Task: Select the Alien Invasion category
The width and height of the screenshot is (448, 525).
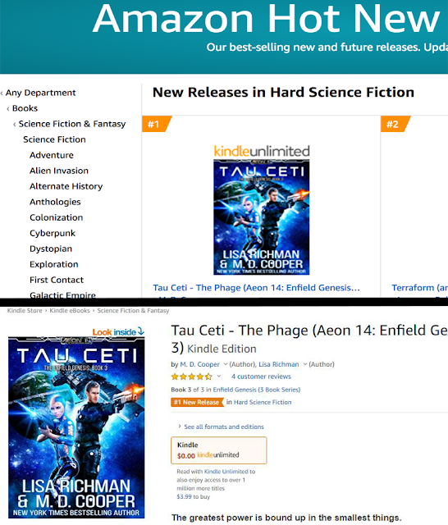Action: pos(59,171)
